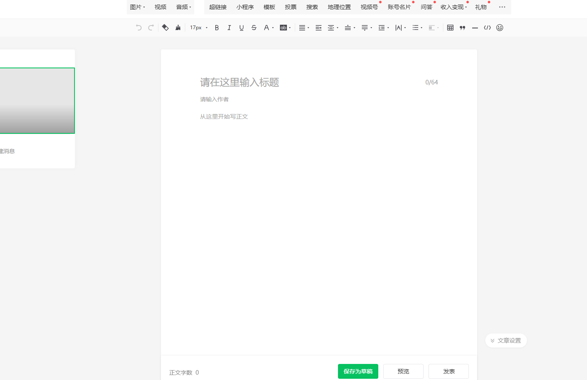
Task: Toggle italic text style
Action: (x=229, y=28)
